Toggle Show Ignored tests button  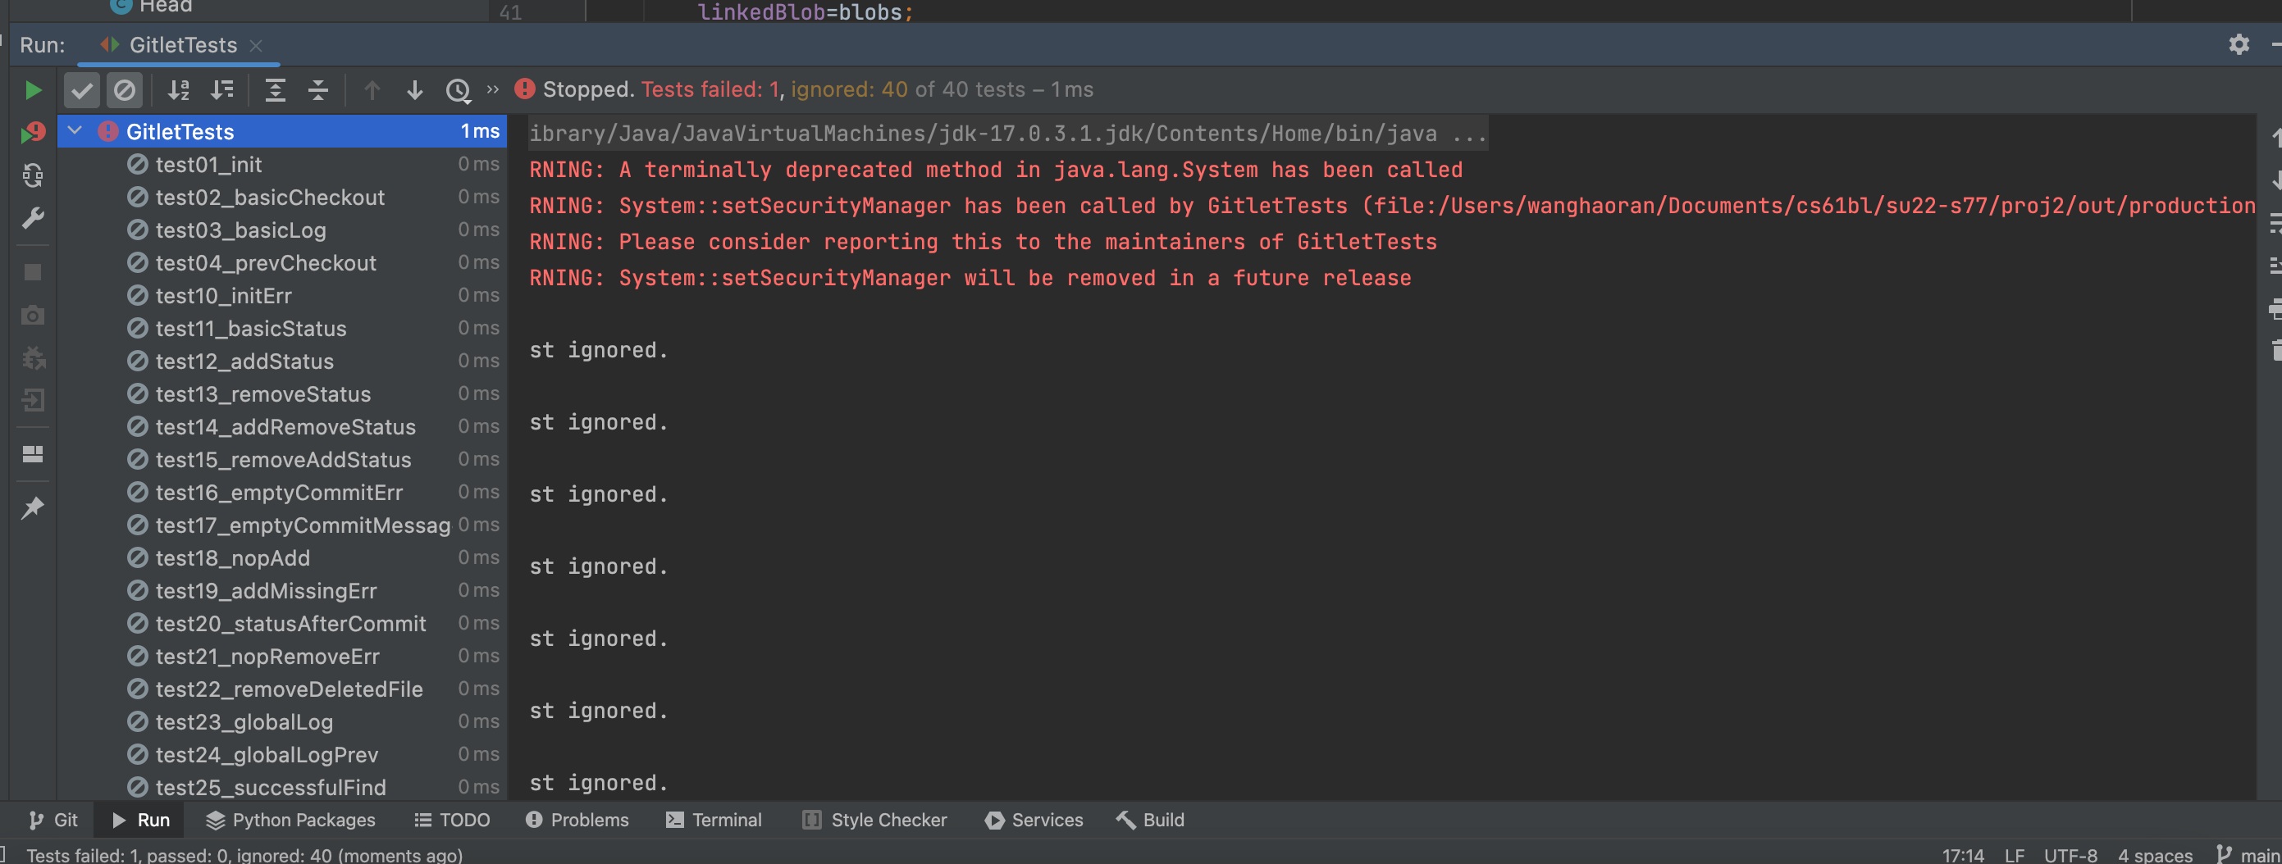tap(124, 90)
